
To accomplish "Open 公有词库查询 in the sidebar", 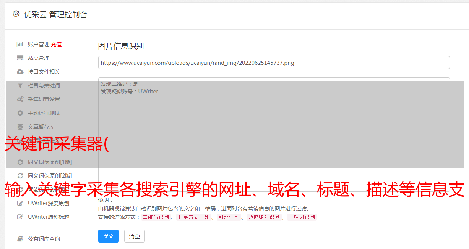I will (x=44, y=239).
